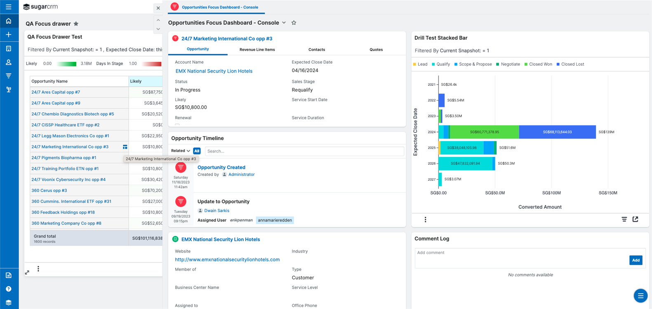652x309 pixels.
Task: Favorite the QA Focus drawer star
Action: pos(76,24)
